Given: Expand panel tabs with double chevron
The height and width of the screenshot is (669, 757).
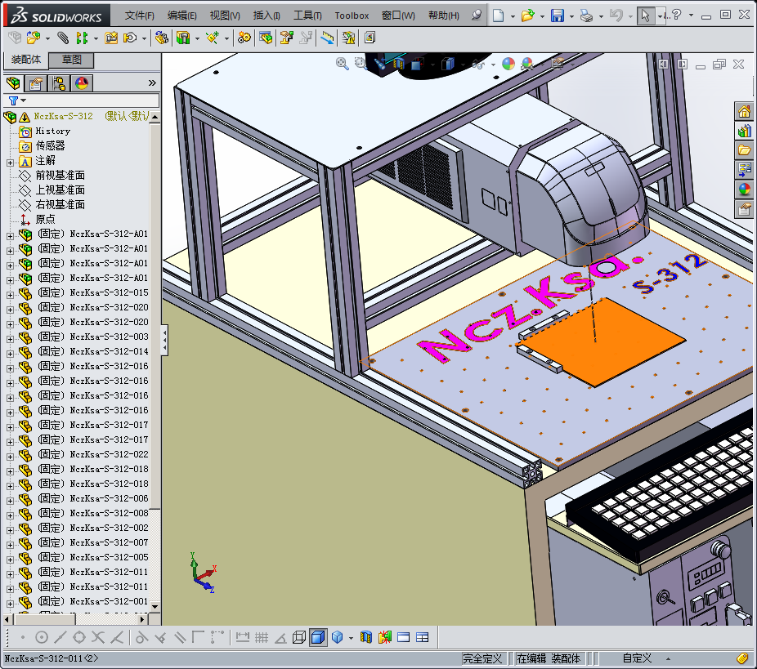Looking at the screenshot, I should pos(152,83).
